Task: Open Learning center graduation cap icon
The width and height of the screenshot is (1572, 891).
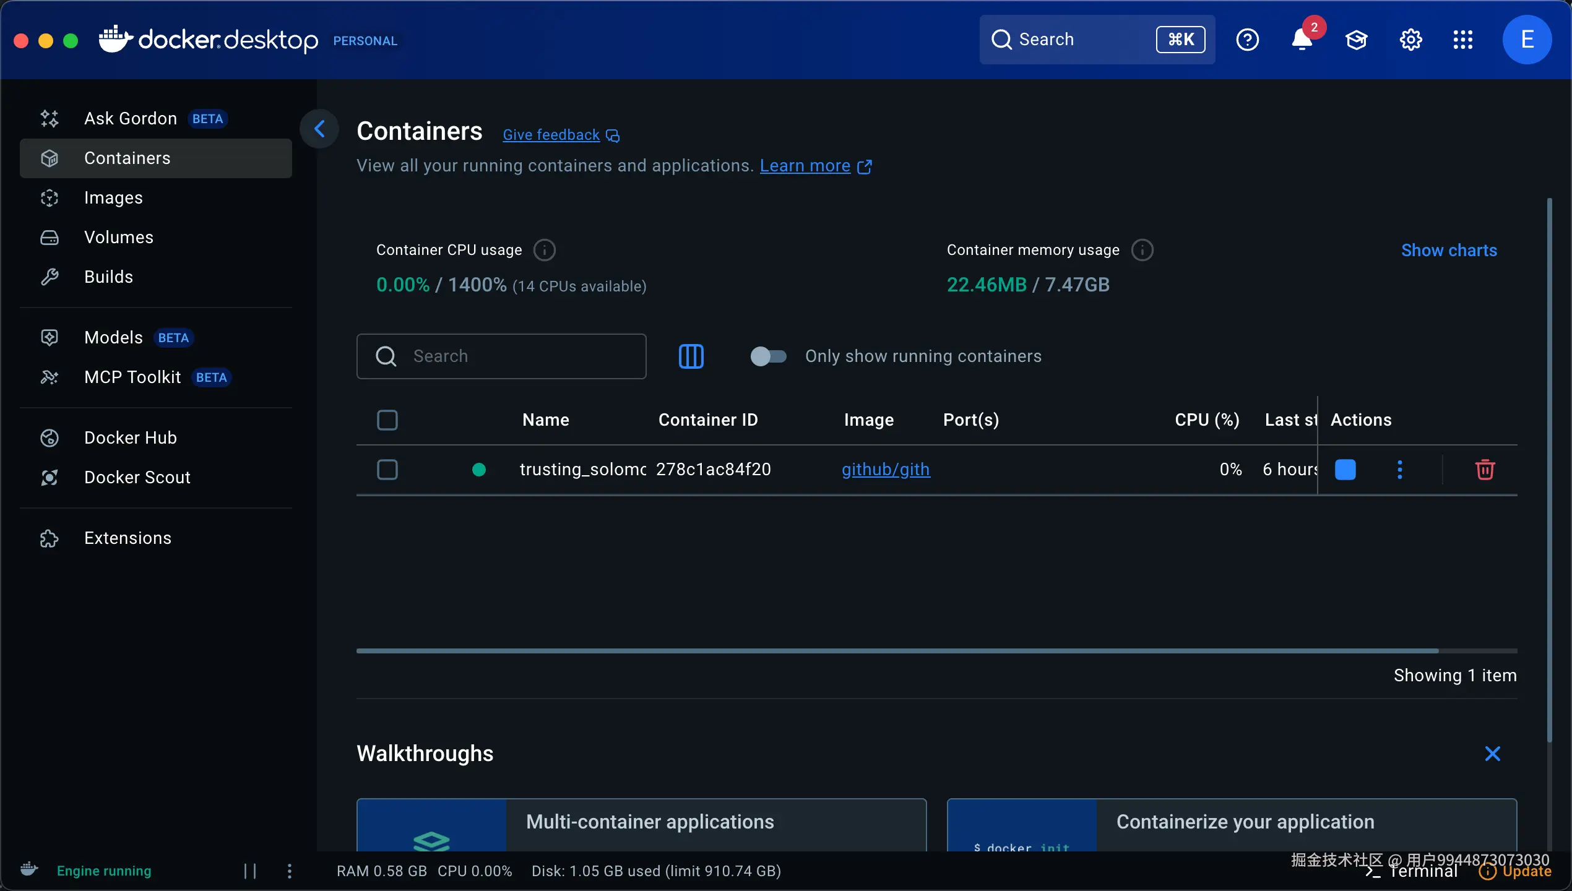Action: (x=1356, y=40)
